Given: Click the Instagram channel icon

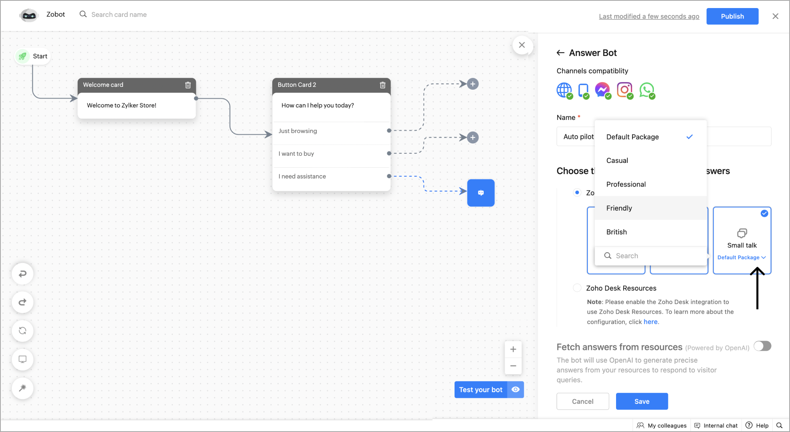Looking at the screenshot, I should tap(625, 91).
